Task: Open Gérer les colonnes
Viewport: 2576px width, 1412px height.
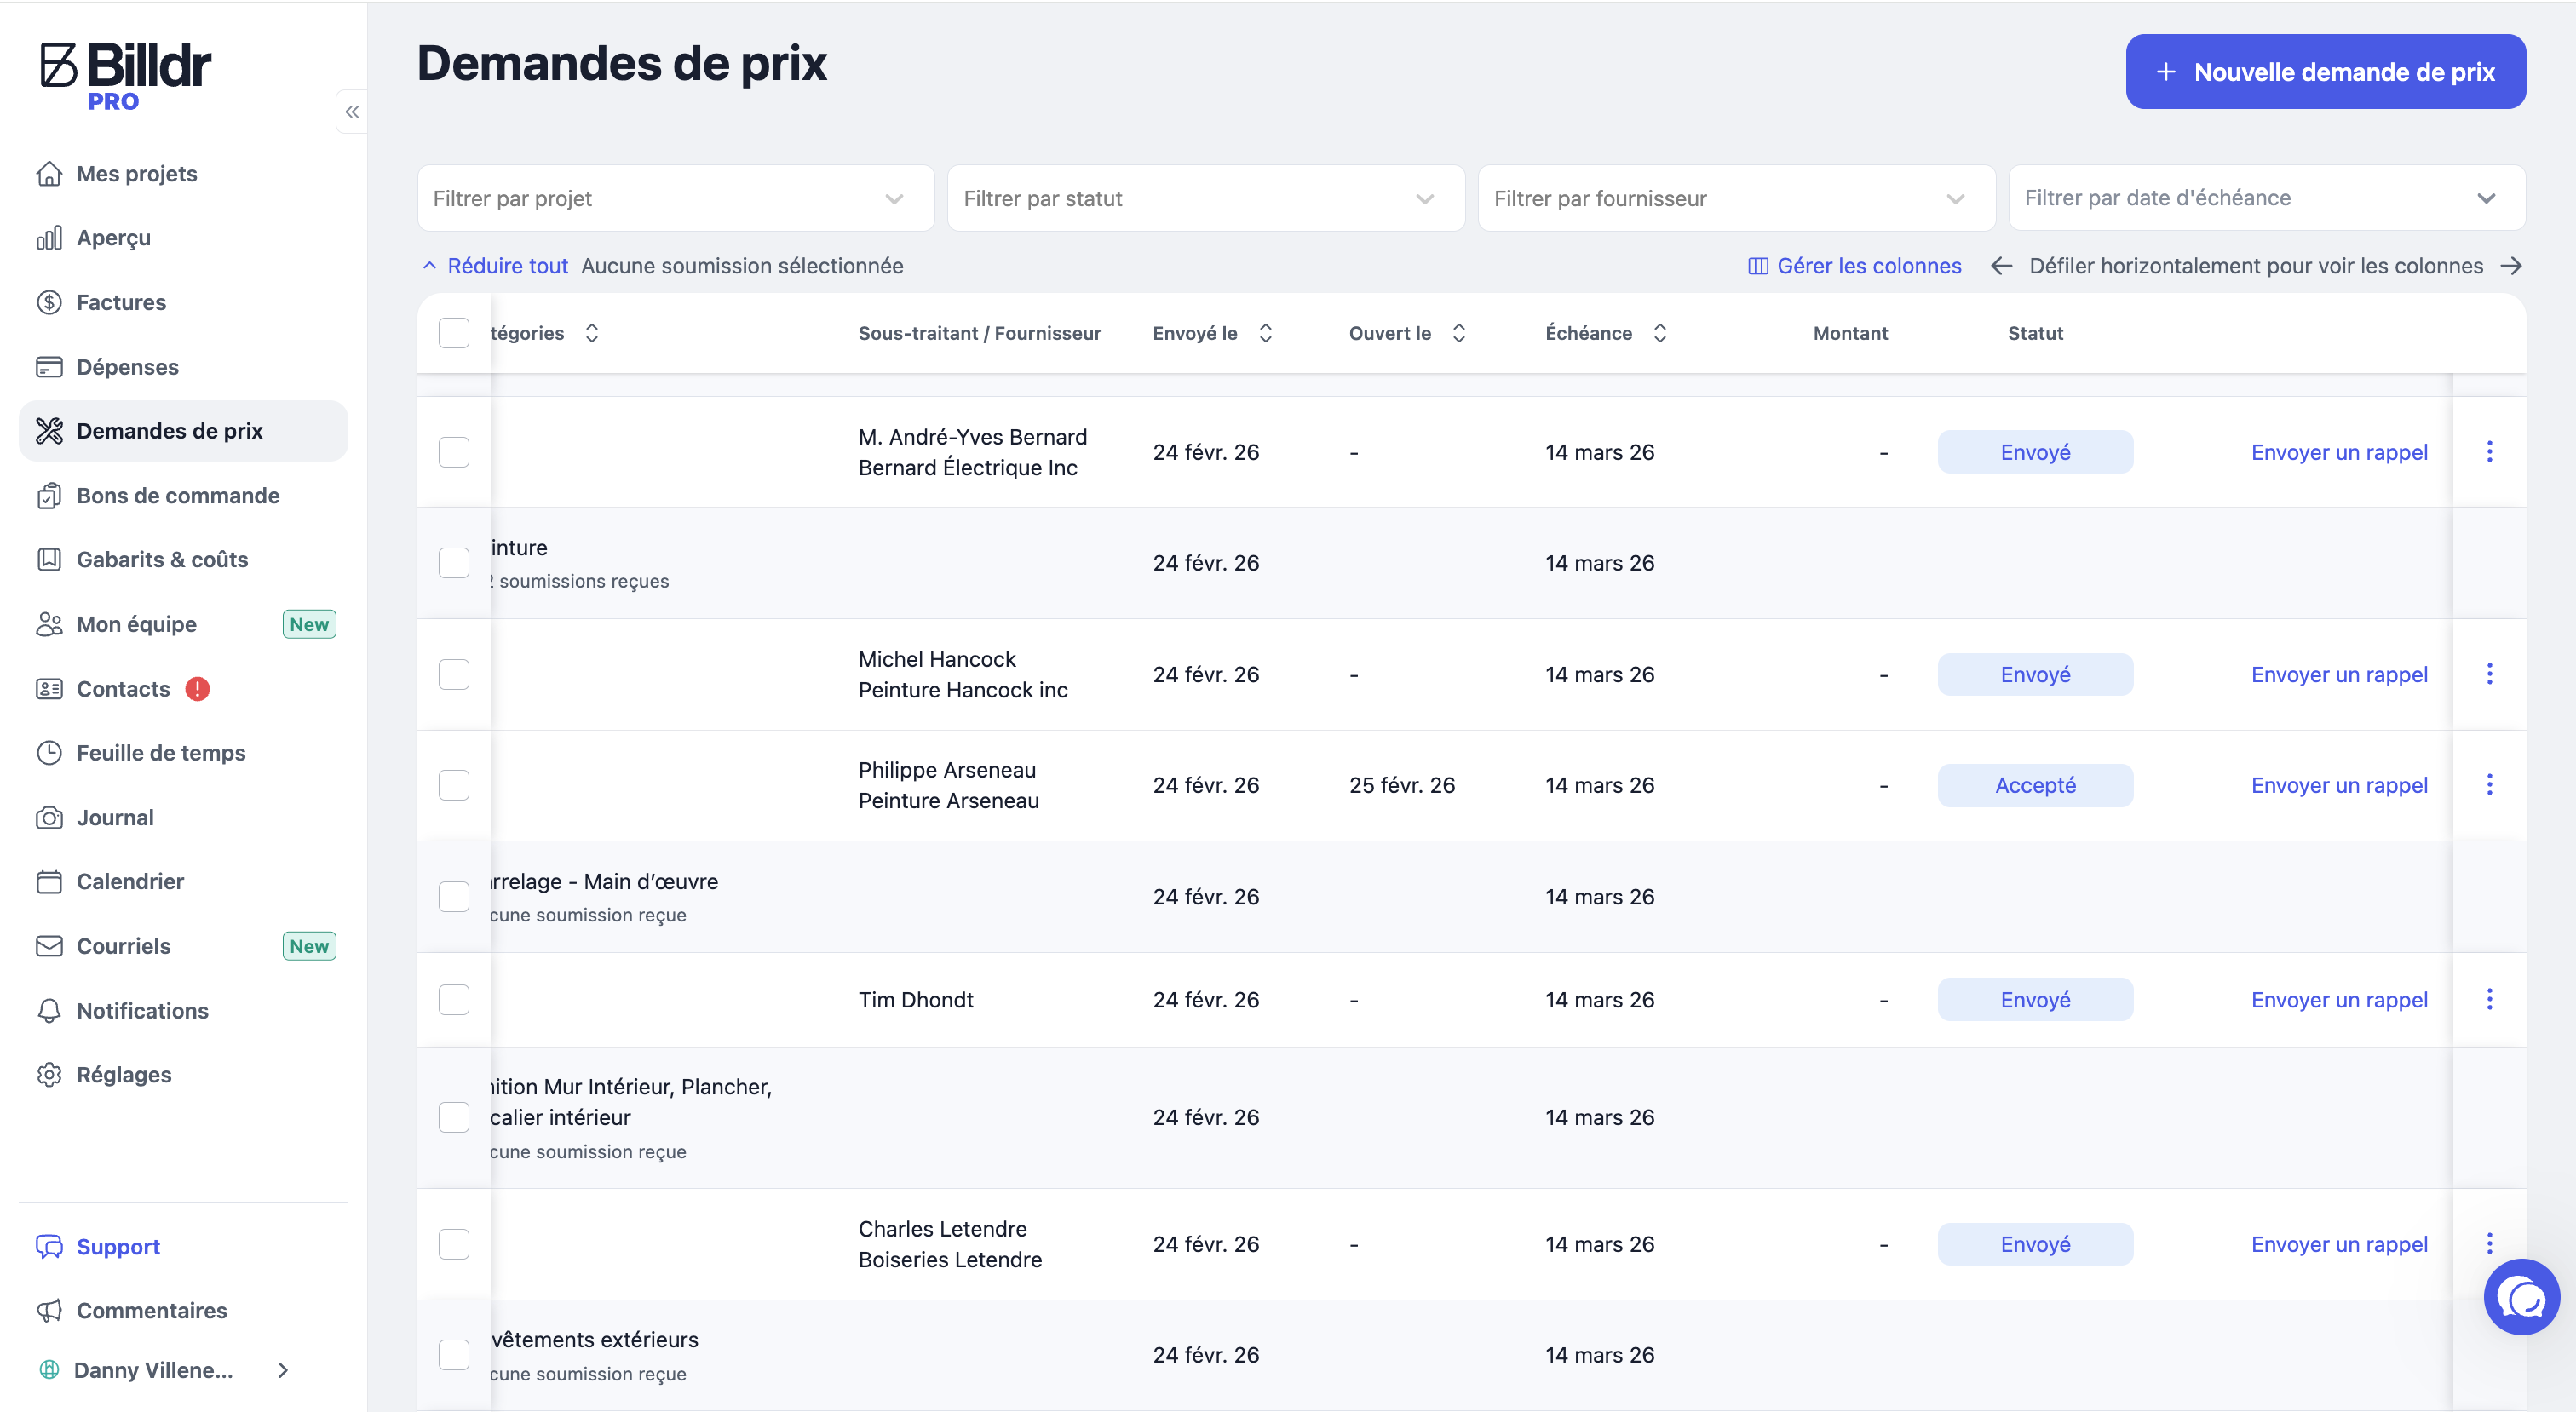Action: click(1855, 266)
